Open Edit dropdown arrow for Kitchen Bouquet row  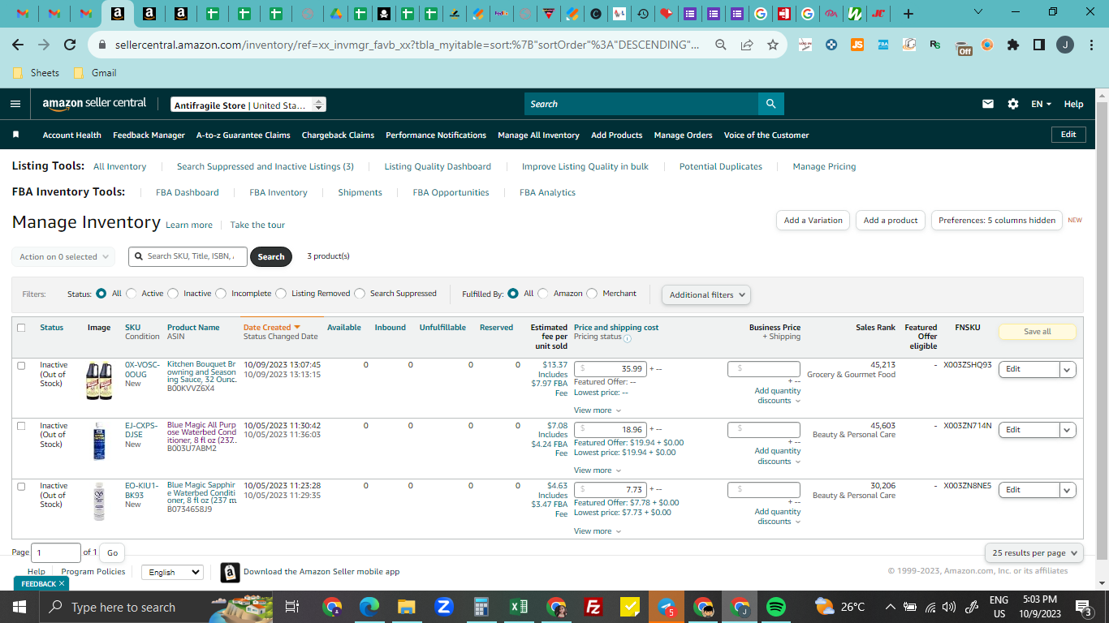point(1068,369)
